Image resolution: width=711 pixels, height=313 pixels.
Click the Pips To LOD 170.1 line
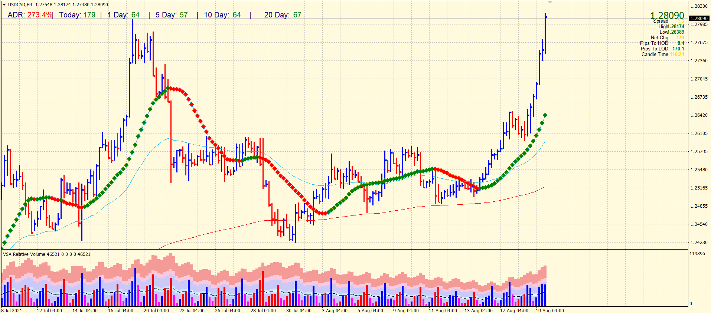pos(662,49)
